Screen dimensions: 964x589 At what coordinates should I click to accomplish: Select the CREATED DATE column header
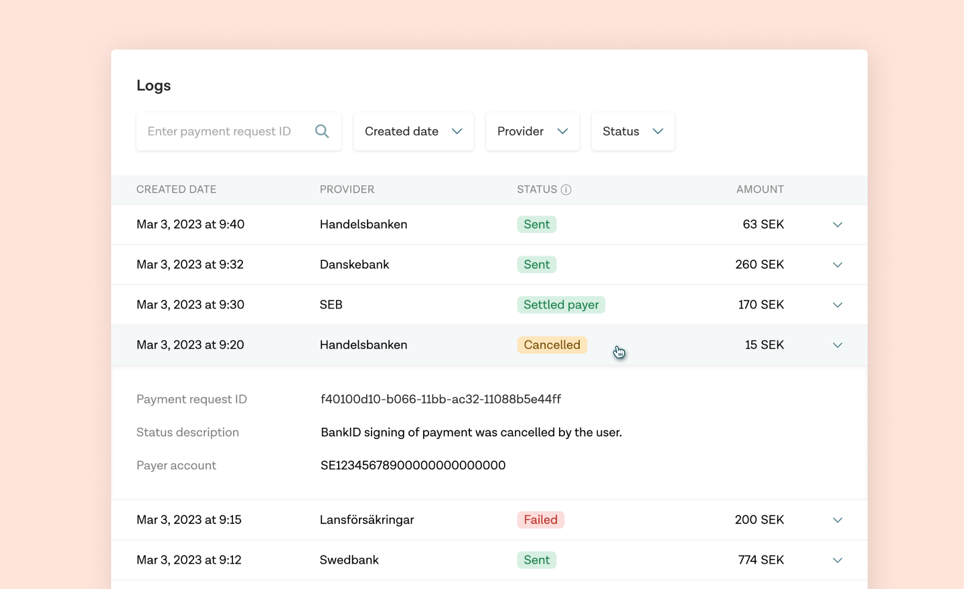tap(176, 189)
